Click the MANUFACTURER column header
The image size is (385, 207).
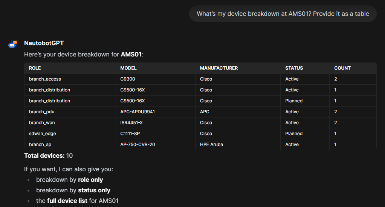pyautogui.click(x=218, y=68)
